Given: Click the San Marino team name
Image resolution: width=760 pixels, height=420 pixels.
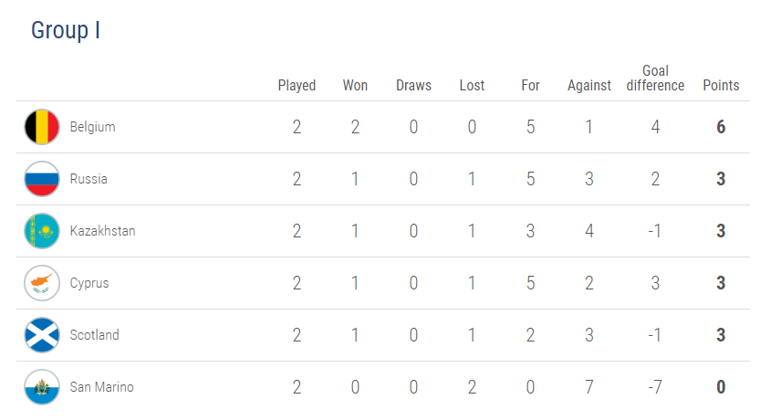Looking at the screenshot, I should [102, 387].
